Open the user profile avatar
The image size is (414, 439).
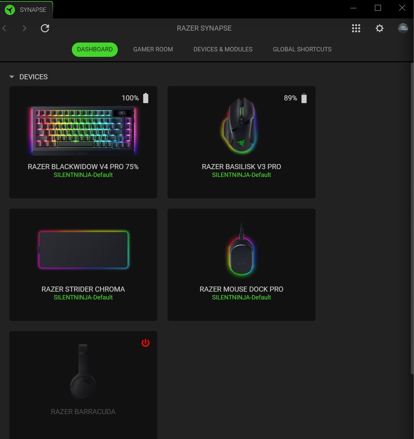pyautogui.click(x=403, y=28)
